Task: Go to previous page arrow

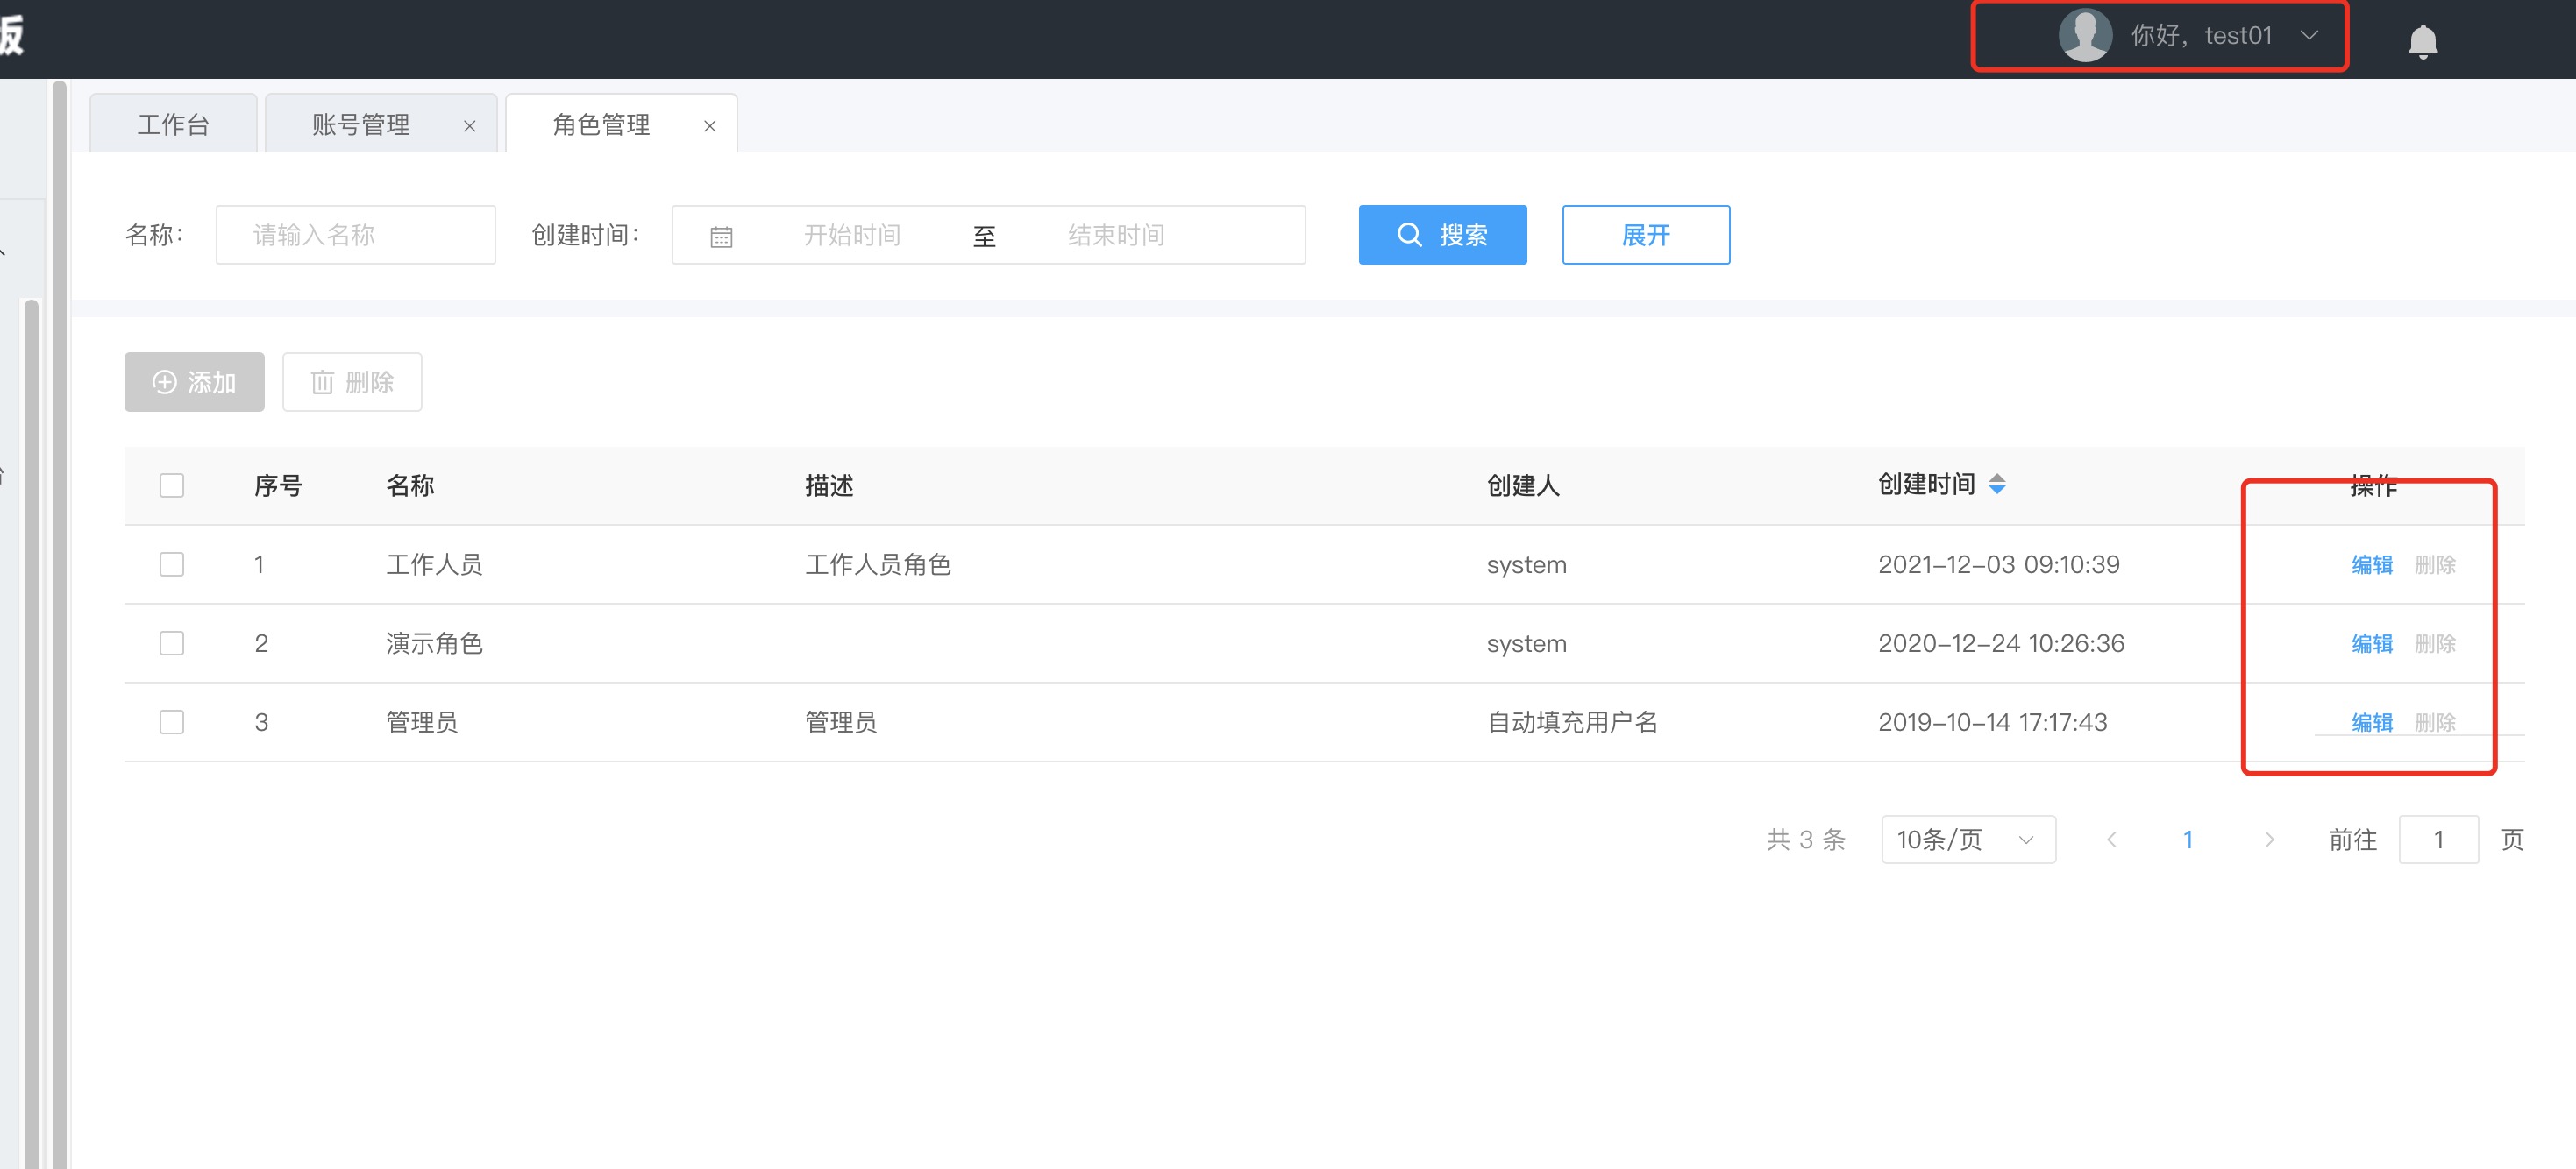Action: (2111, 840)
